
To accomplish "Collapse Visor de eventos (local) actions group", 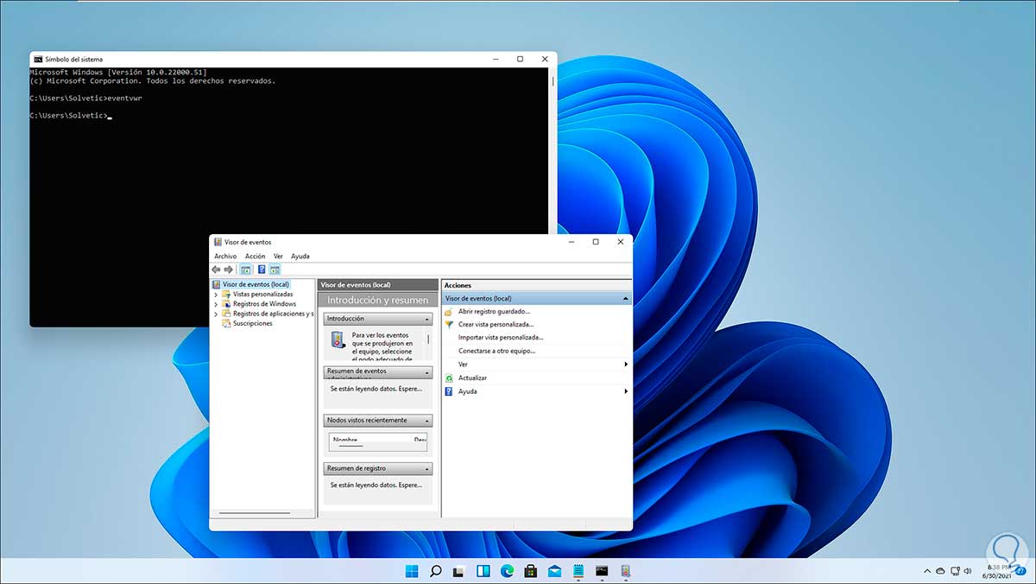I will [625, 298].
